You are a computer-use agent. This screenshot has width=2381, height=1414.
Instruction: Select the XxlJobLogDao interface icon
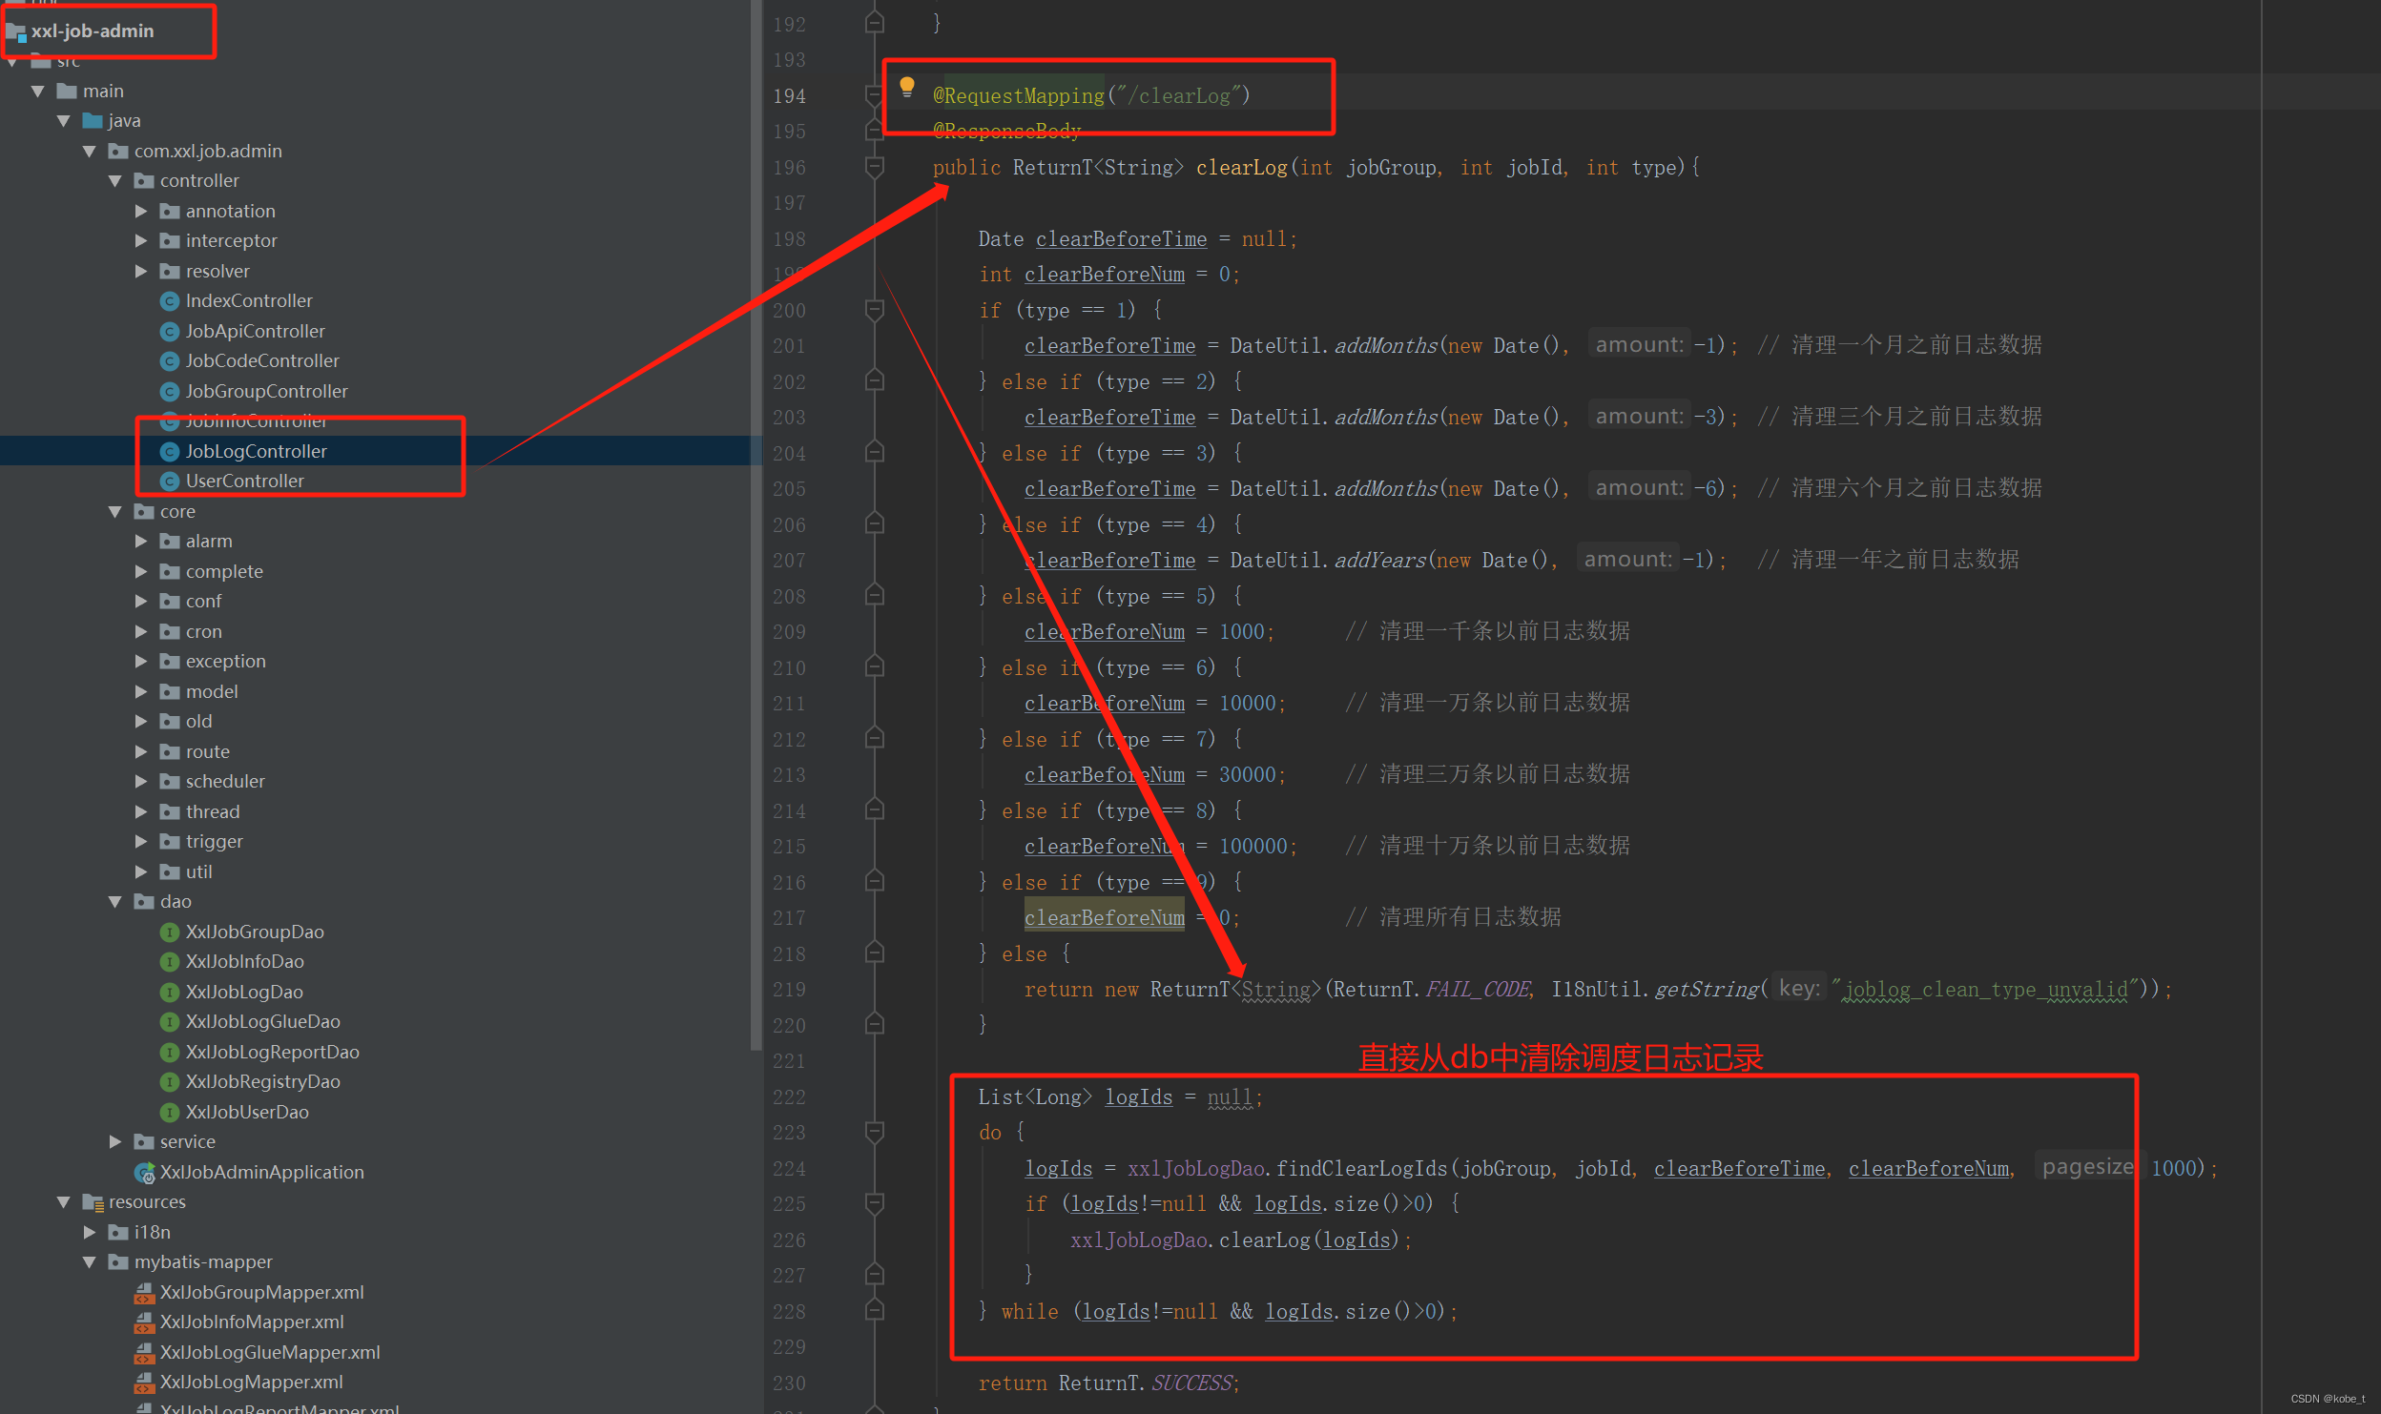[170, 992]
